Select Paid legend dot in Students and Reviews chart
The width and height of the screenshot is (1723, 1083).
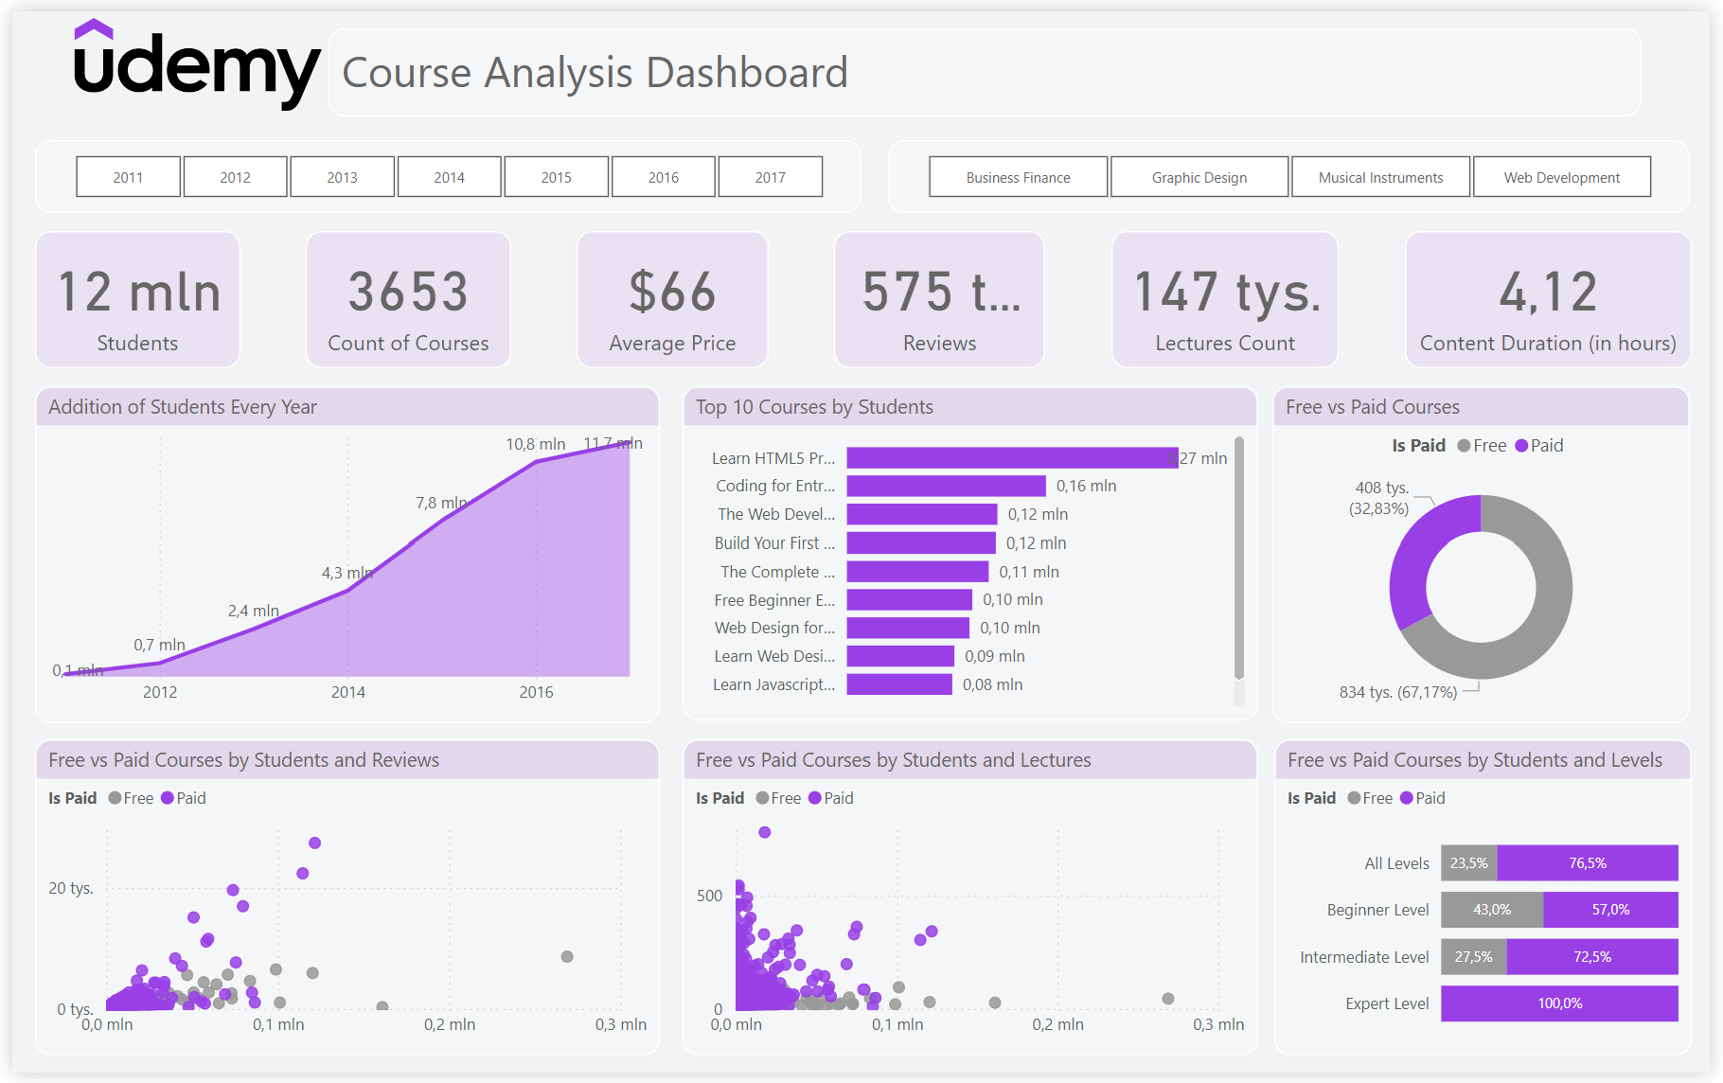(168, 798)
